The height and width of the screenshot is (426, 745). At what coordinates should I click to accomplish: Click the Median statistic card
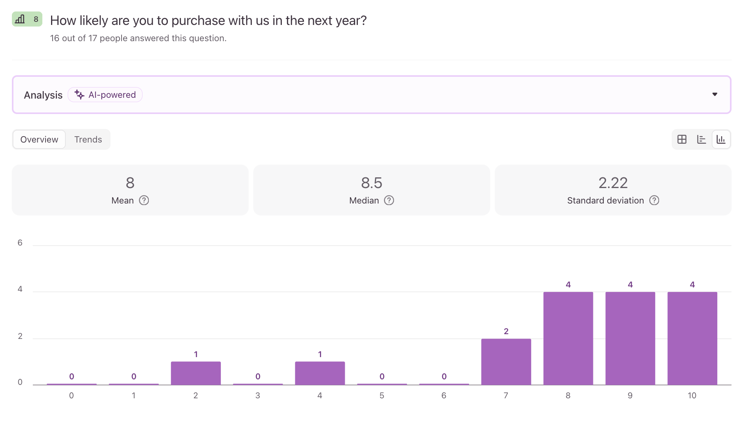tap(371, 190)
